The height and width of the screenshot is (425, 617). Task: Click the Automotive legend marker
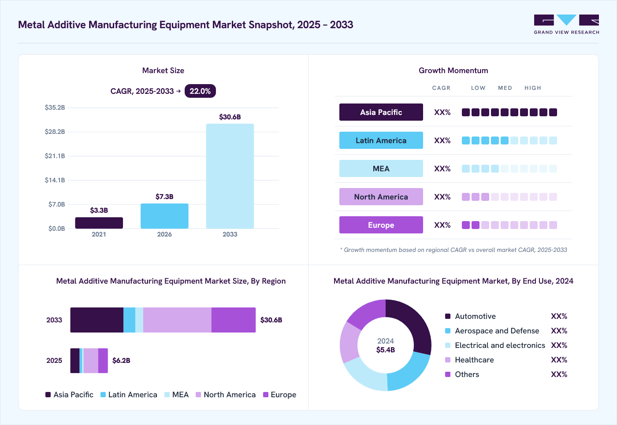(x=448, y=316)
